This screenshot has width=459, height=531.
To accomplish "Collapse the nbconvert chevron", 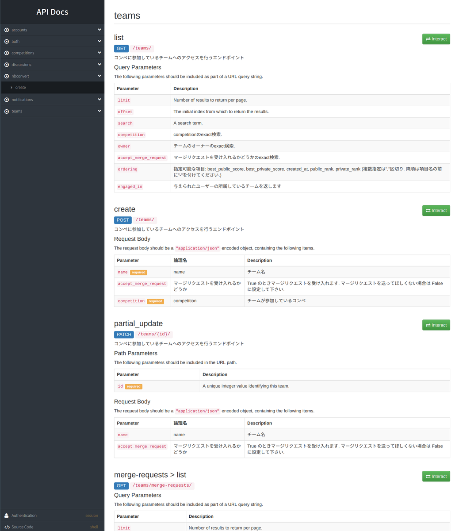I will tap(99, 76).
